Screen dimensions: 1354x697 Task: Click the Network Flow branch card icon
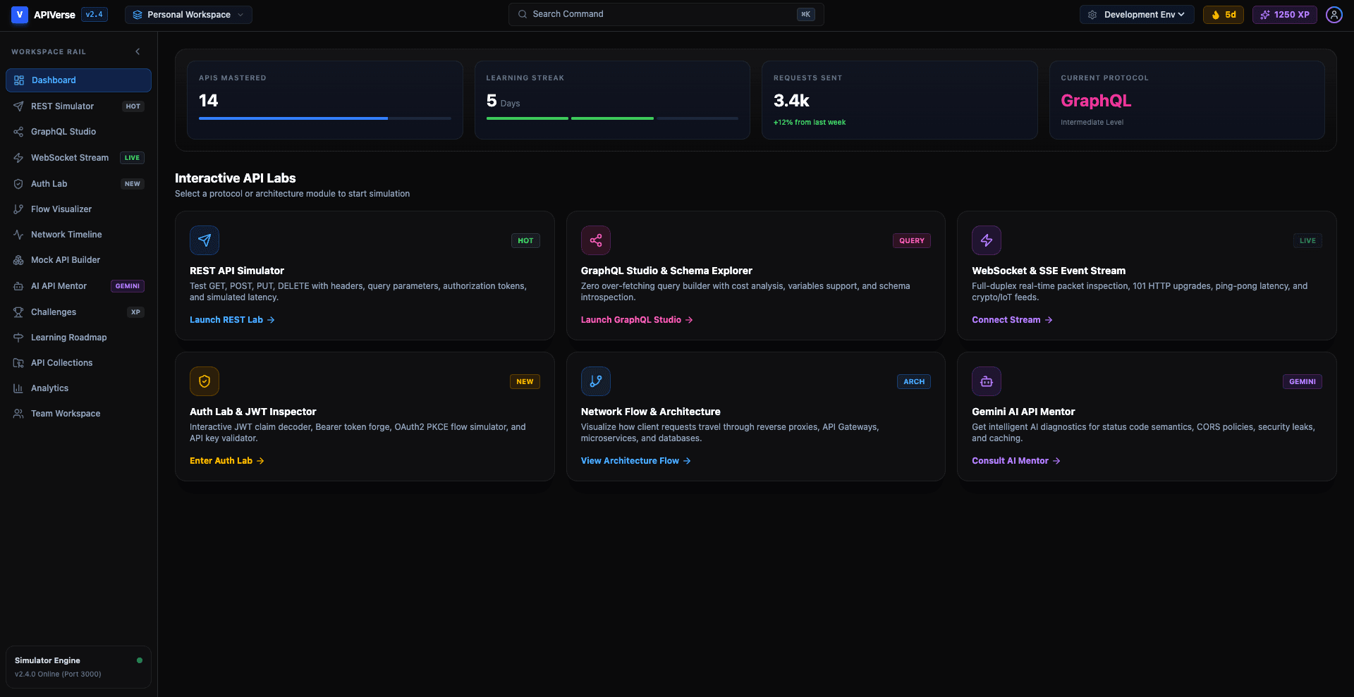(596, 381)
